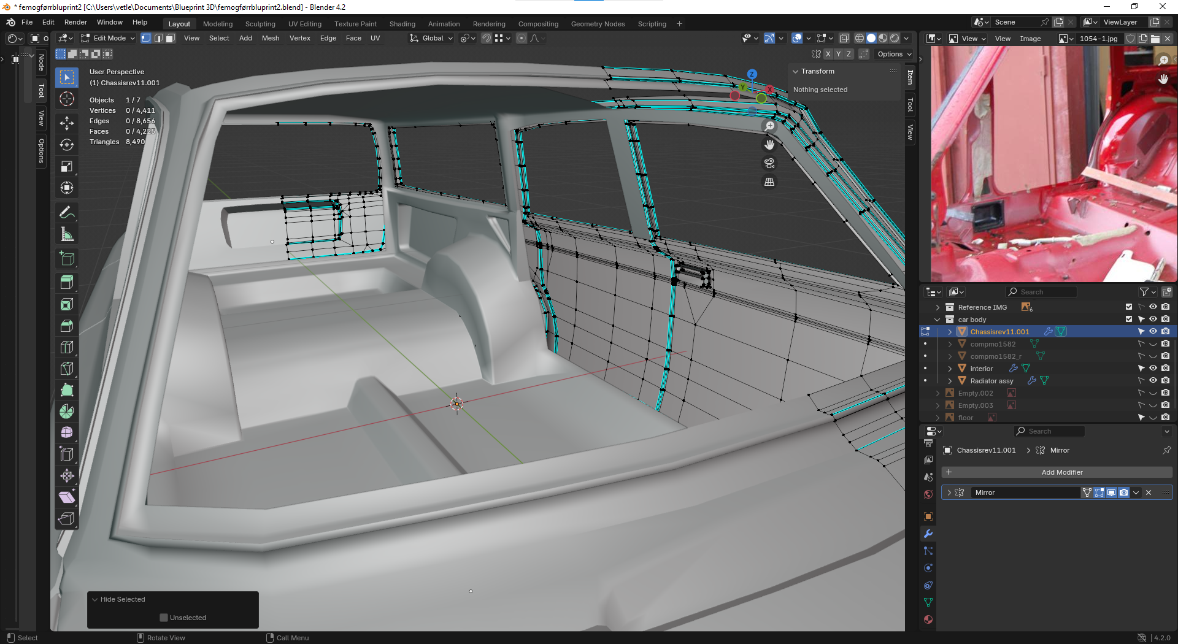The height and width of the screenshot is (644, 1178).
Task: Select the Move tool
Action: point(67,123)
